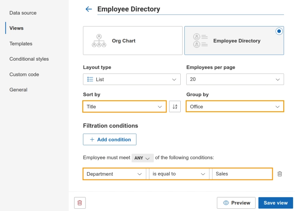Click the Save view button
This screenshot has width=295, height=211.
coord(275,203)
